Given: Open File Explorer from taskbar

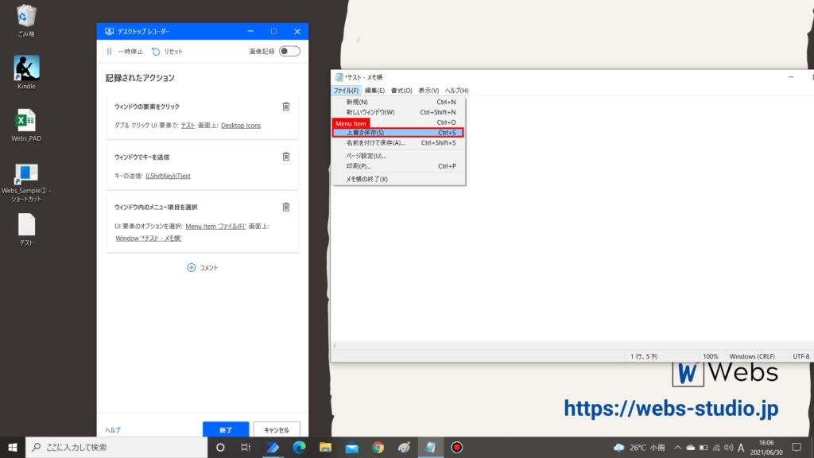Looking at the screenshot, I should (x=325, y=447).
